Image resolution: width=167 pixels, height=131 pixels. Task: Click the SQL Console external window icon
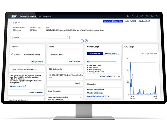click(149, 21)
